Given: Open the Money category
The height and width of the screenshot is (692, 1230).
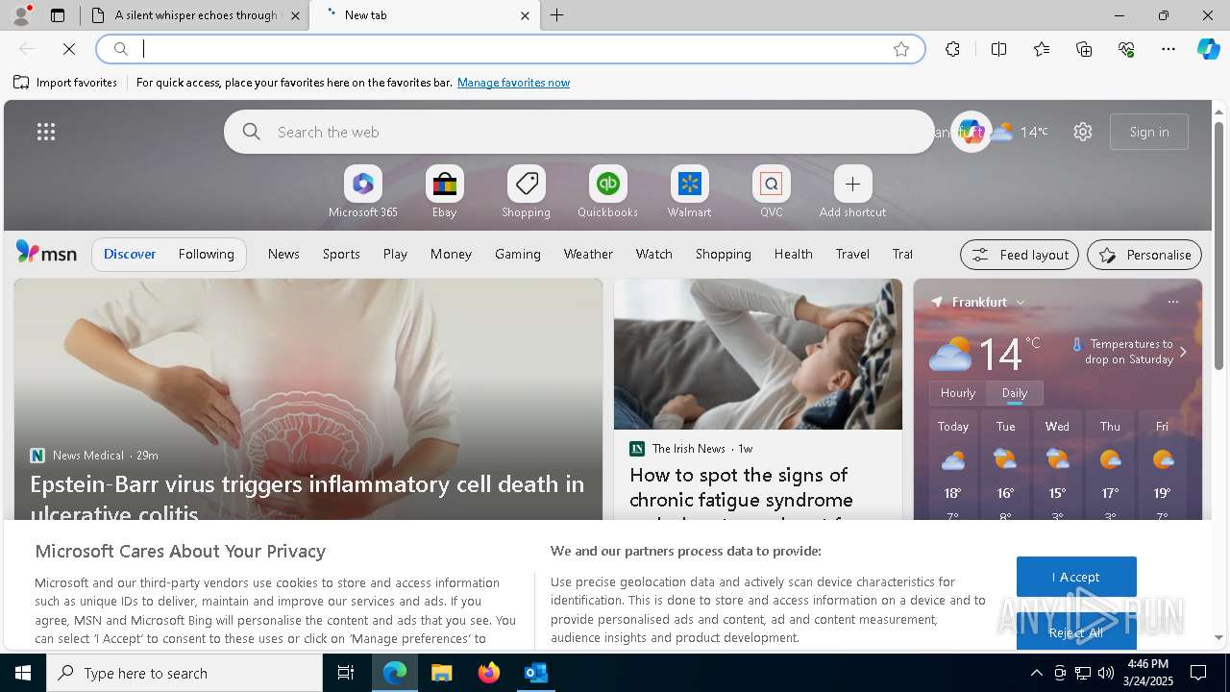Looking at the screenshot, I should 451,254.
